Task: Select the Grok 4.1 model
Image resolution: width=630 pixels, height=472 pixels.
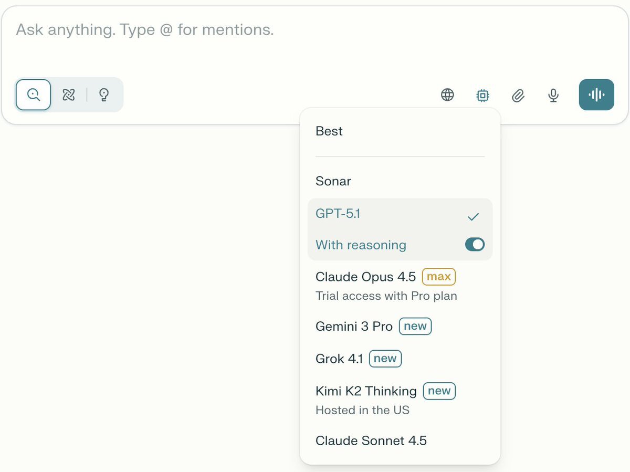Action: (x=339, y=359)
